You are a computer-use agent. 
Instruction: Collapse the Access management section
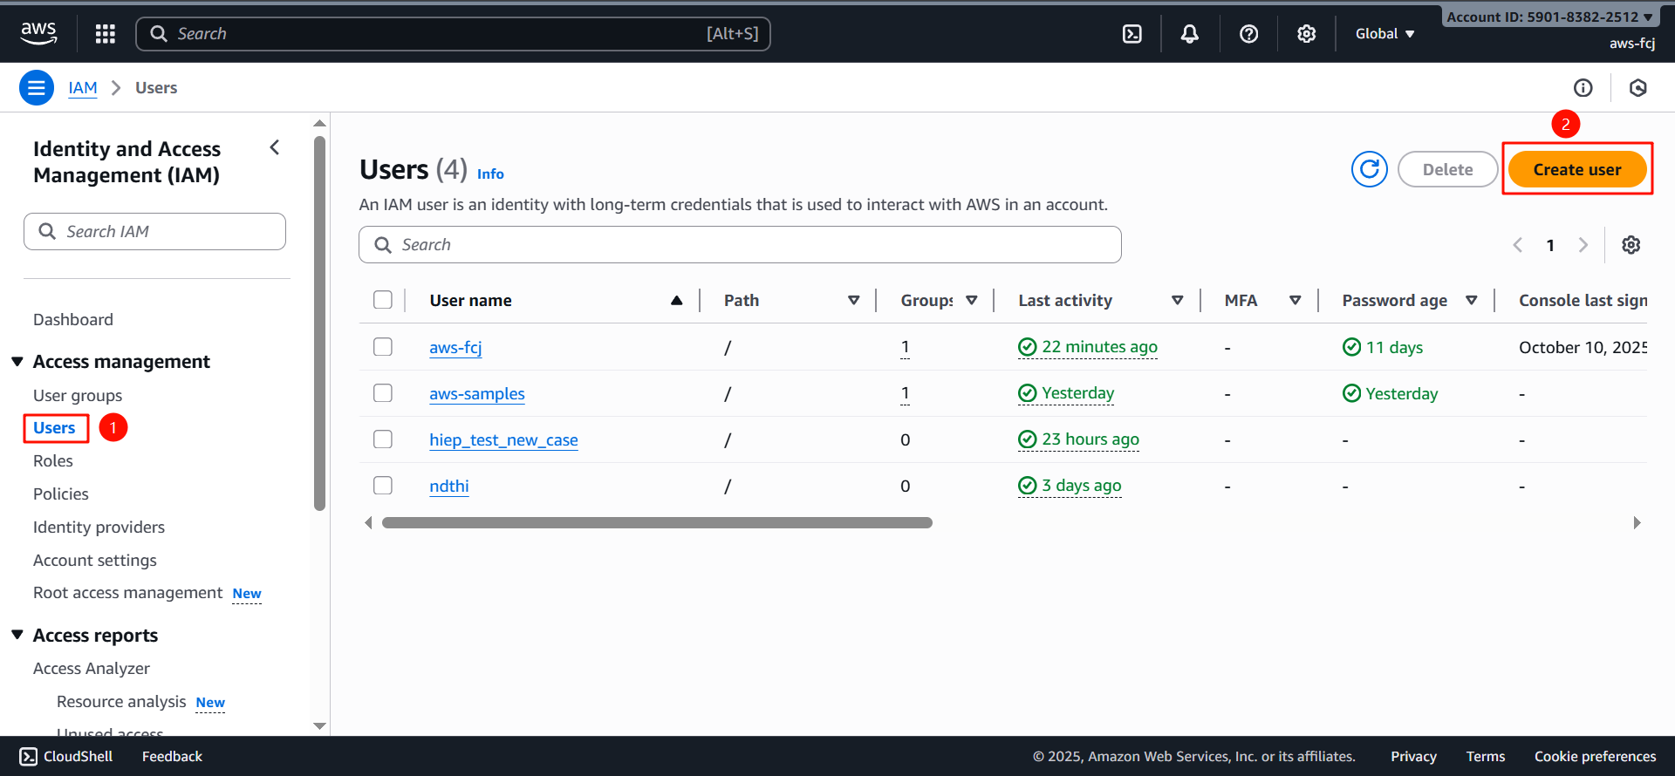click(x=17, y=361)
